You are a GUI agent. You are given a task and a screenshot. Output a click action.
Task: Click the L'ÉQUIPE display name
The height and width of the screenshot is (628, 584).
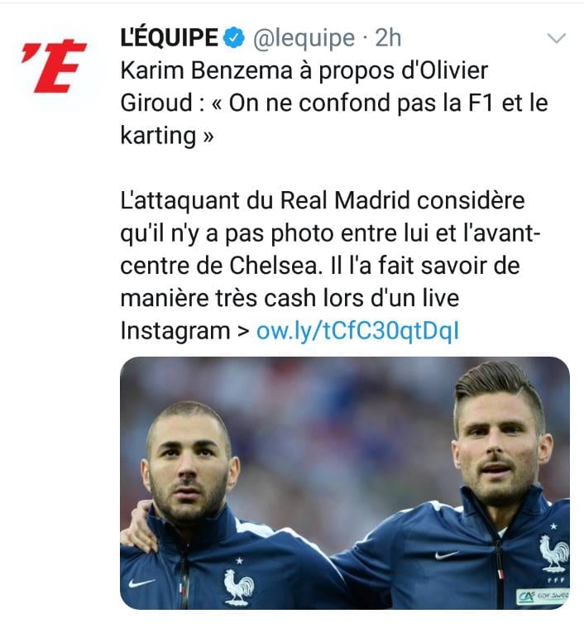click(x=169, y=38)
